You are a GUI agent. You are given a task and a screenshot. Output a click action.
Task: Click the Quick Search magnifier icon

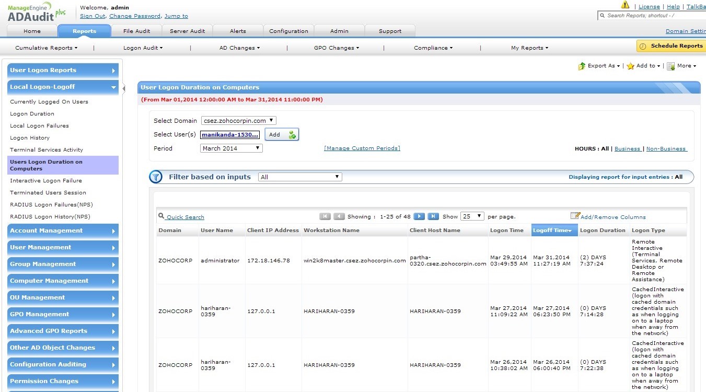pos(161,216)
